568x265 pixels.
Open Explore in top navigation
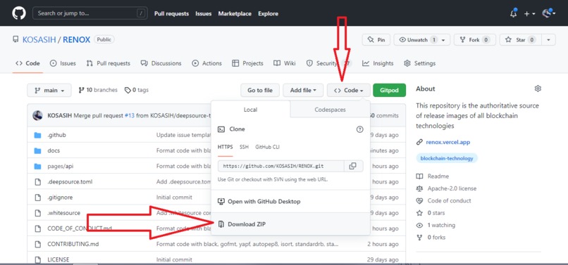pyautogui.click(x=268, y=13)
